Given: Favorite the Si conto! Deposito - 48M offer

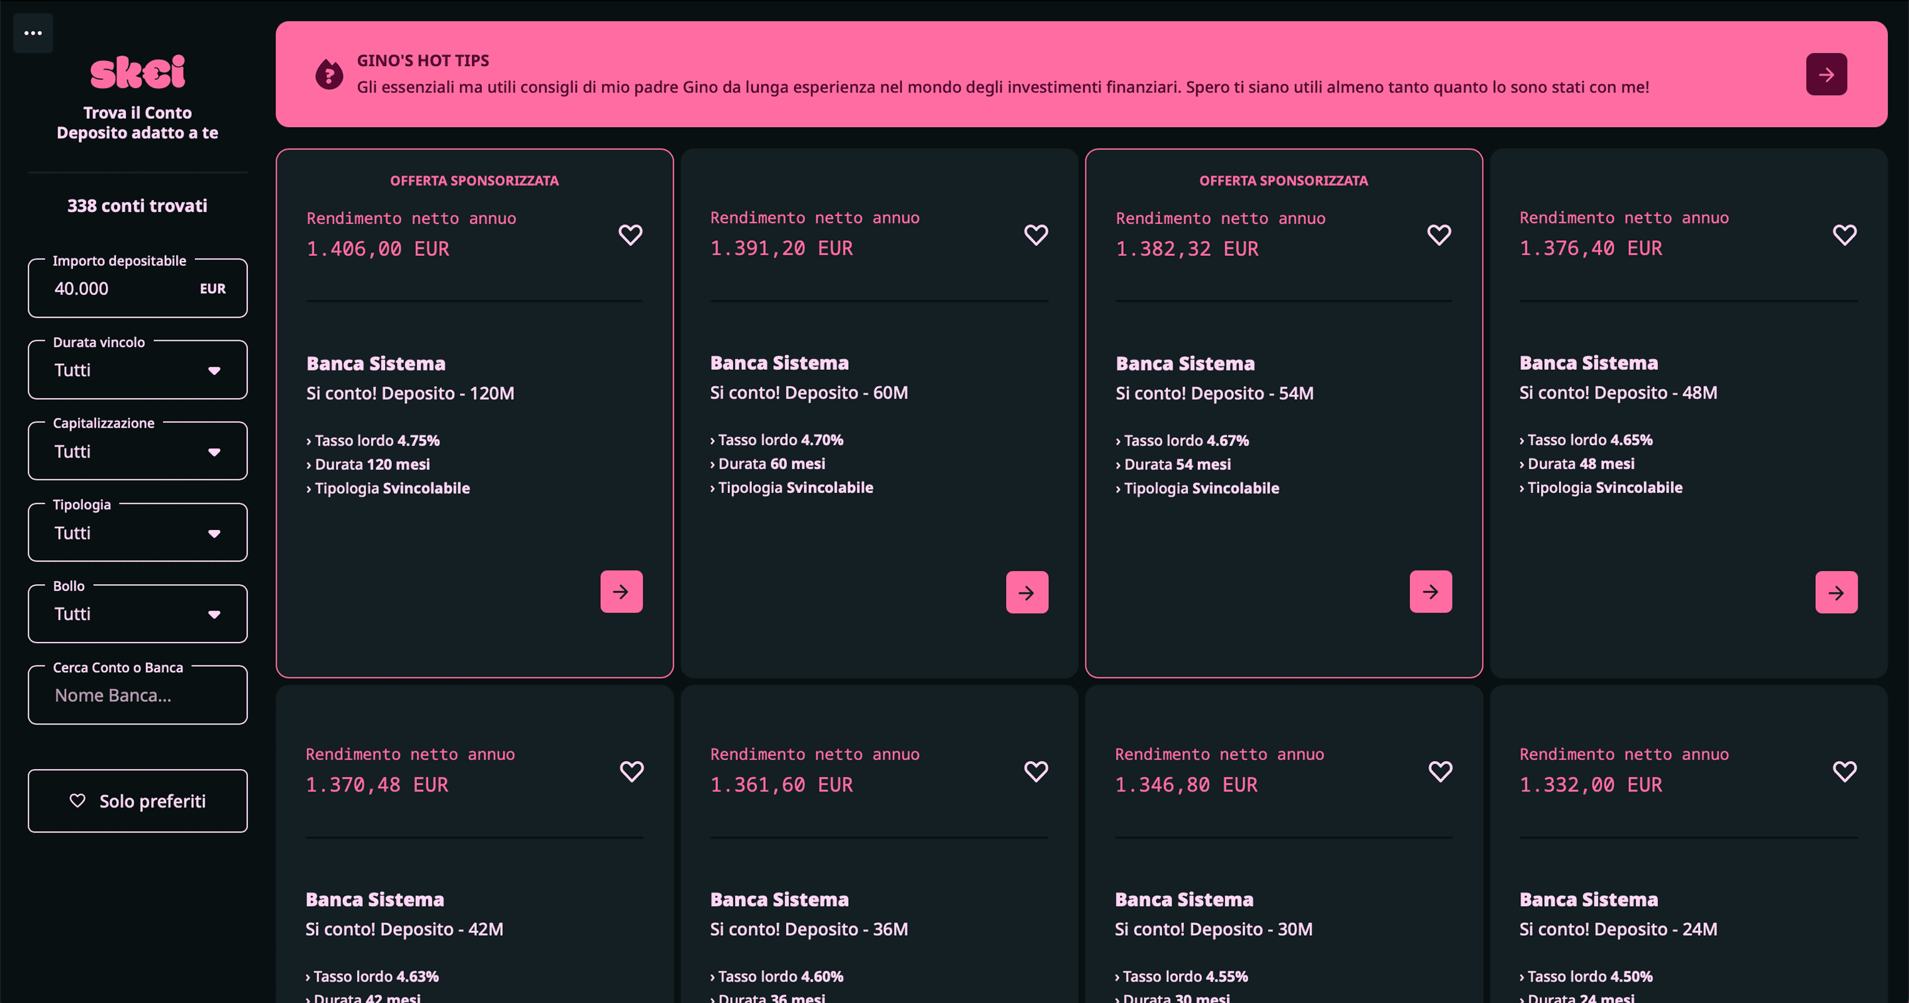Looking at the screenshot, I should 1845,235.
